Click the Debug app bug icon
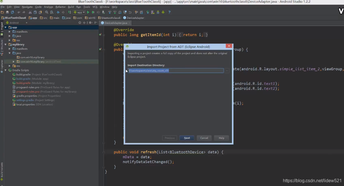Screen dimensions: 344x186 pyautogui.click(x=93, y=12)
